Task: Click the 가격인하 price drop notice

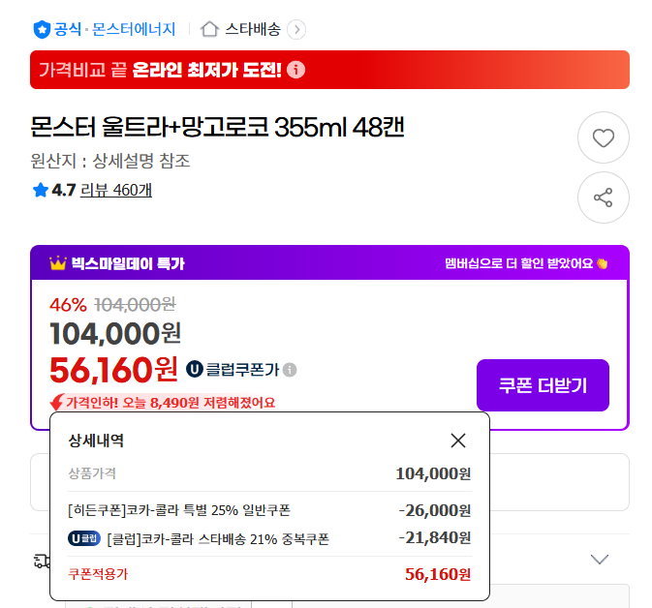Action: 165,403
